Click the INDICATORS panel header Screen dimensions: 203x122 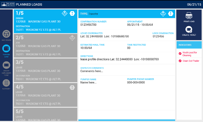coord(189,45)
